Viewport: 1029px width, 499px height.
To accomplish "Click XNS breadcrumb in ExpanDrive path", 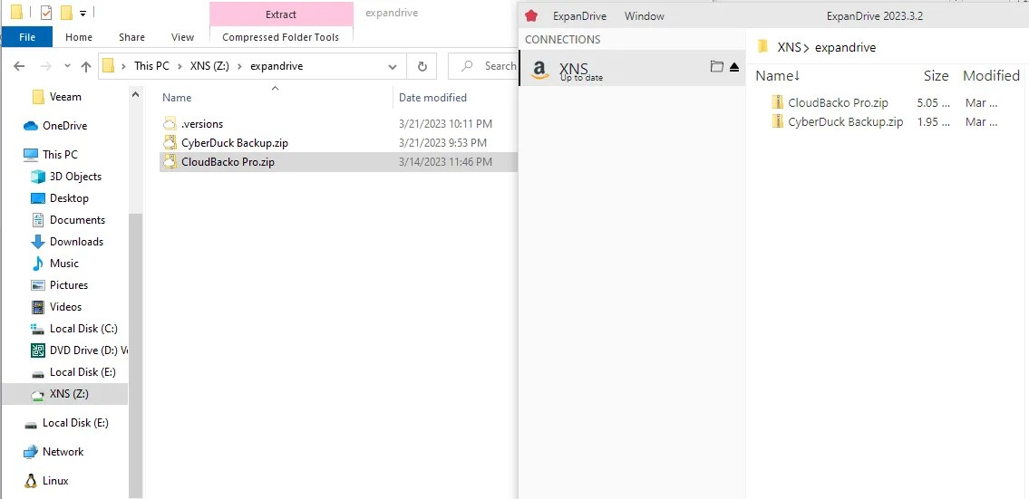I will (788, 46).
